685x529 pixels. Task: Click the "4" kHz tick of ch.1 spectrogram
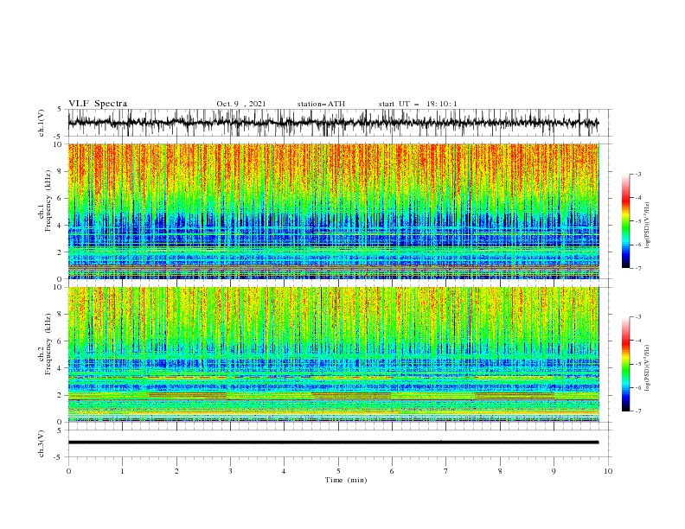pyautogui.click(x=61, y=226)
